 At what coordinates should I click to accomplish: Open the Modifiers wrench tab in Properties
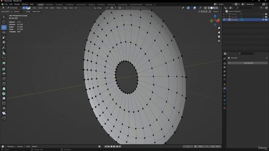click(224, 89)
